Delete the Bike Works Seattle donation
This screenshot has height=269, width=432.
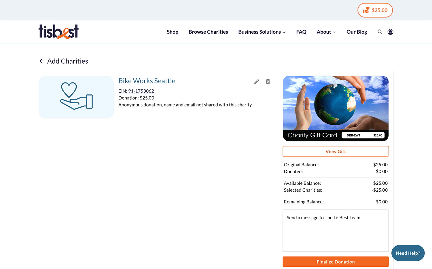[268, 82]
